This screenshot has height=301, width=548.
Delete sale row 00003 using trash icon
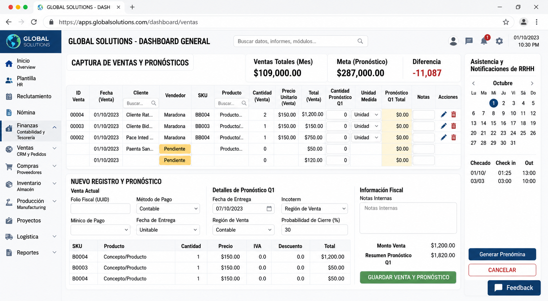[453, 126]
